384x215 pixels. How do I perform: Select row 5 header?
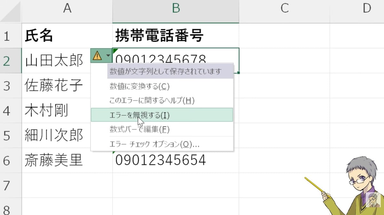11,135
